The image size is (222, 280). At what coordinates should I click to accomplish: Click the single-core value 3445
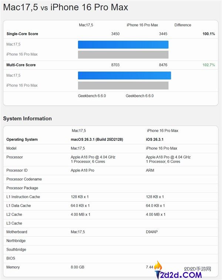pyautogui.click(x=163, y=34)
